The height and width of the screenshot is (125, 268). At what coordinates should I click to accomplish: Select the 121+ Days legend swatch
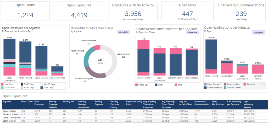click(42, 88)
